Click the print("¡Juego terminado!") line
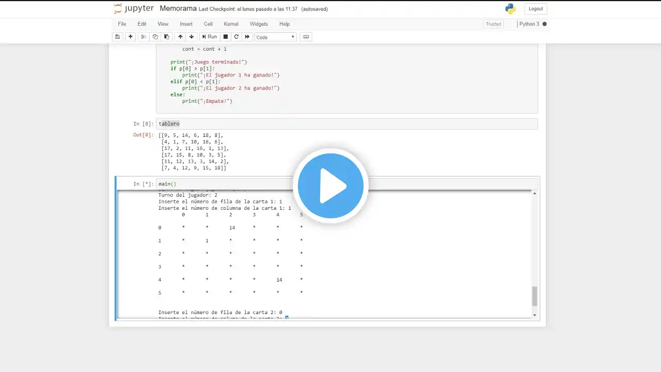Image resolution: width=661 pixels, height=372 pixels. tap(209, 62)
